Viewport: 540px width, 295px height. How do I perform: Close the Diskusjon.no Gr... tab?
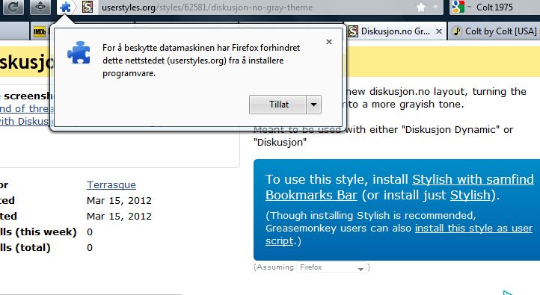439,31
